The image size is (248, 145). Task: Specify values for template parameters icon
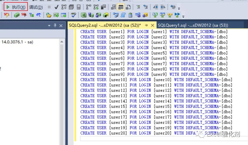173,7
